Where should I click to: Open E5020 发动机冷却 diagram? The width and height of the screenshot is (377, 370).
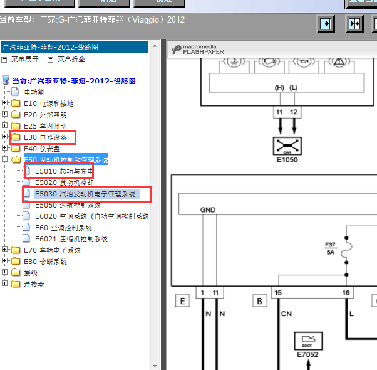coord(65,182)
